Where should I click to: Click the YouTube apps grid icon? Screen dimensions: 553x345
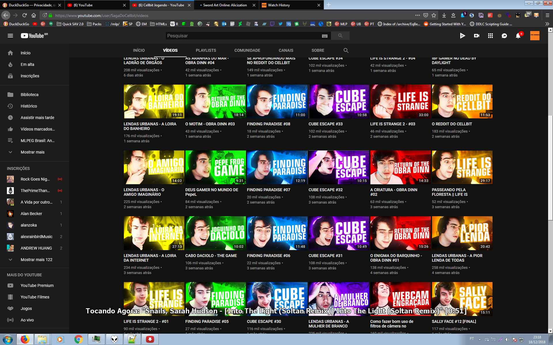[x=490, y=36]
